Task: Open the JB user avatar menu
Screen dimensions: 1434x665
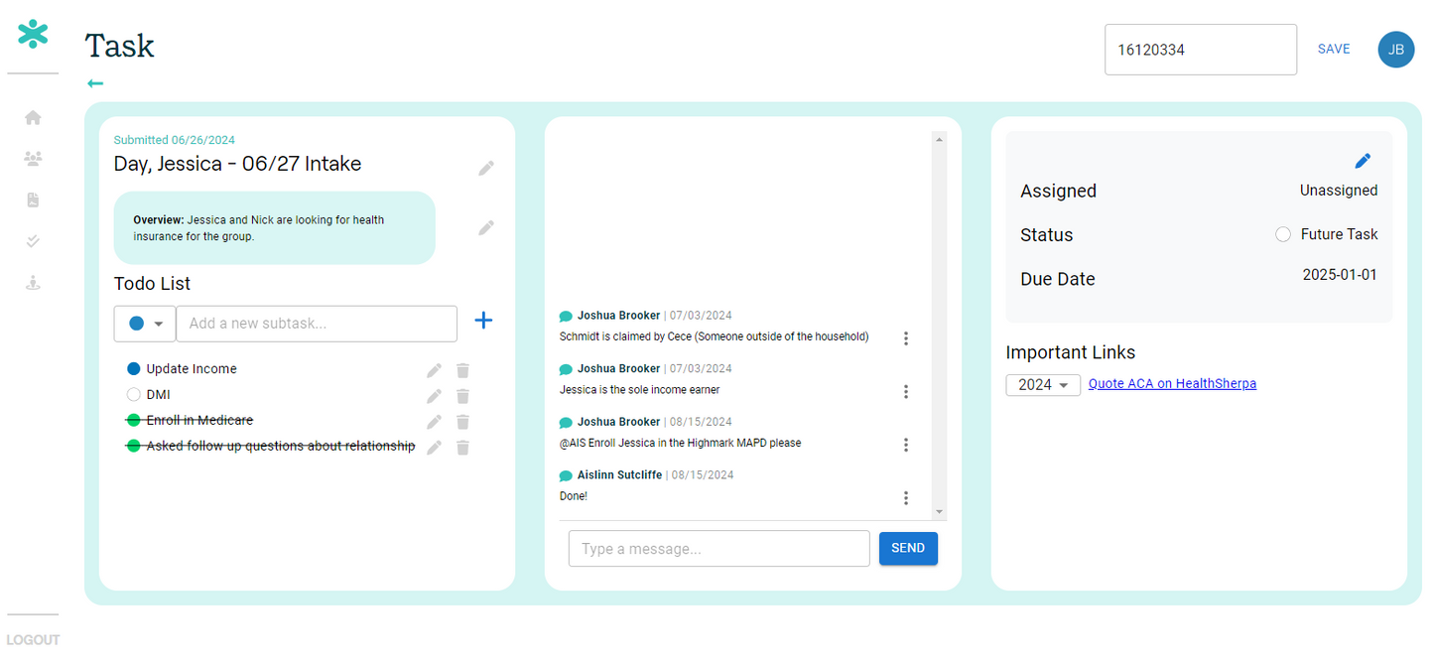Action: tap(1395, 50)
